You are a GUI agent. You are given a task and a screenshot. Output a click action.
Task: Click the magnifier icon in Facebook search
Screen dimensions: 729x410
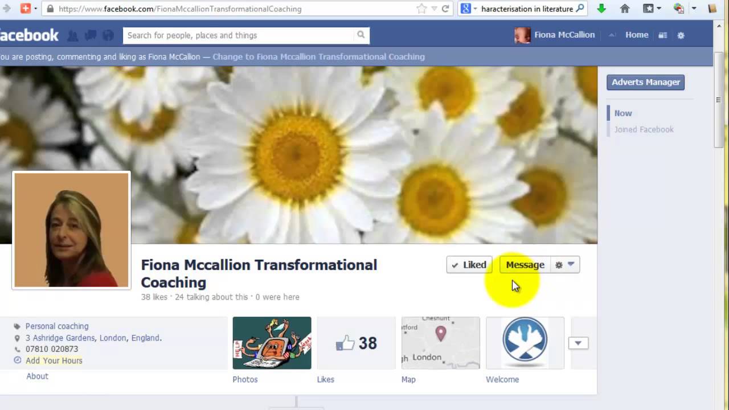(x=361, y=35)
